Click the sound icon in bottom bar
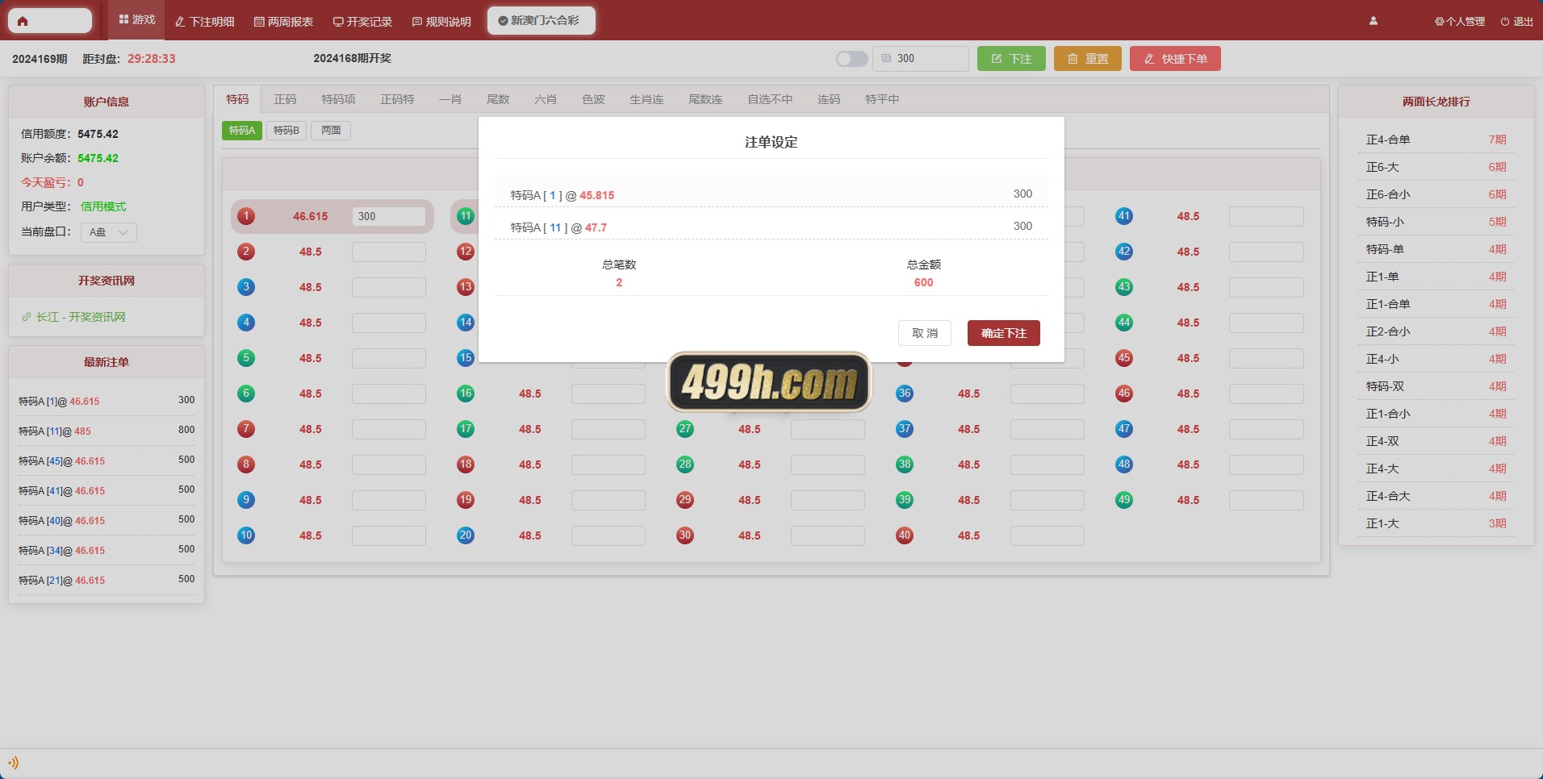This screenshot has height=779, width=1543. [x=13, y=763]
